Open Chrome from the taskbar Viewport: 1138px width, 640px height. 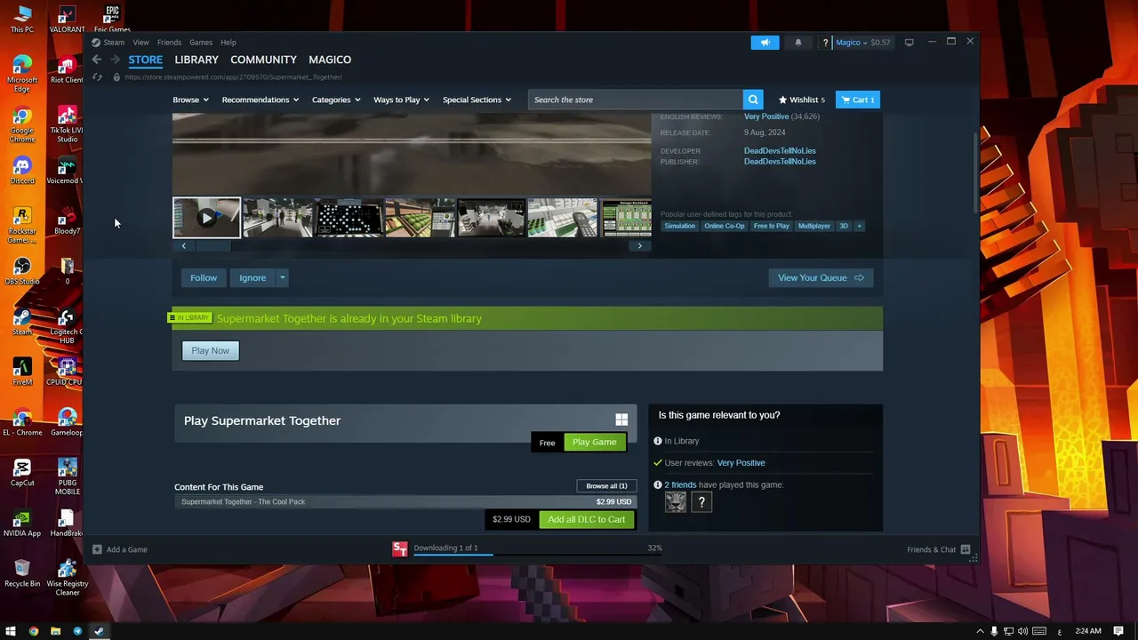(x=34, y=631)
